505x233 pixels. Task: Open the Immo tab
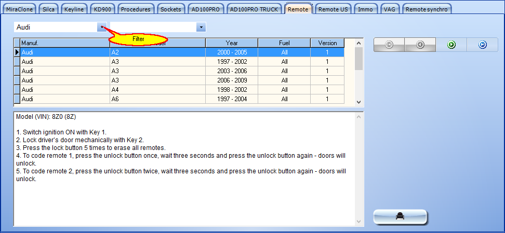point(366,9)
